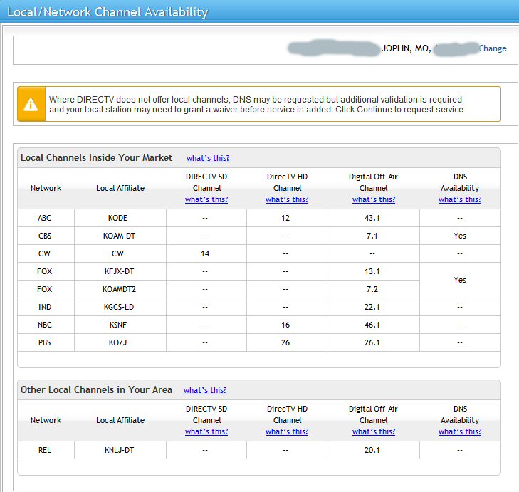
Task: Click "what's this?" under DirecTV HD Channel in the Other Local Channels table
Action: pos(287,431)
